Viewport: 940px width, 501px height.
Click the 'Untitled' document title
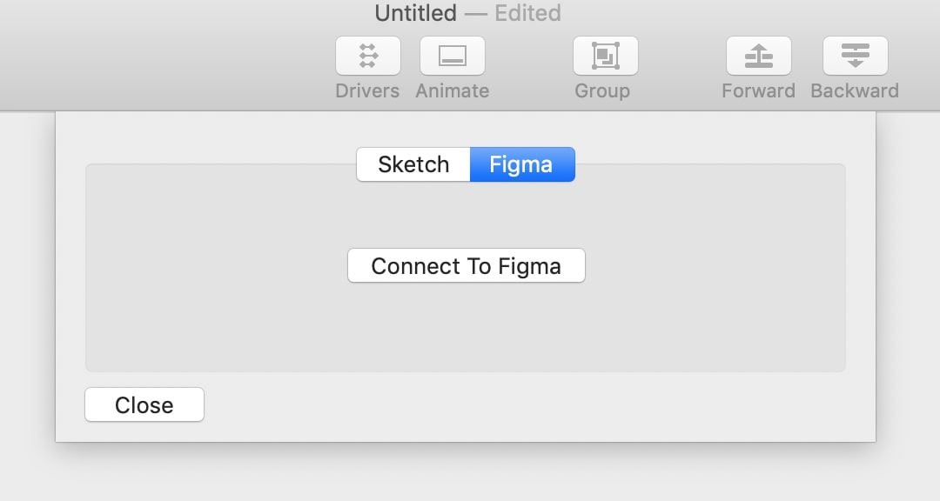click(x=415, y=13)
